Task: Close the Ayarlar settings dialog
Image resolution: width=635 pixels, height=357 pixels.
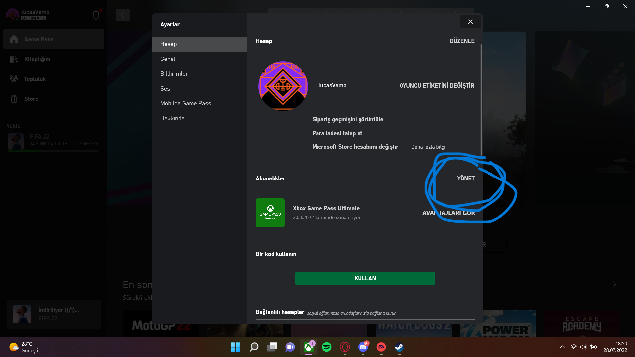Action: point(470,22)
